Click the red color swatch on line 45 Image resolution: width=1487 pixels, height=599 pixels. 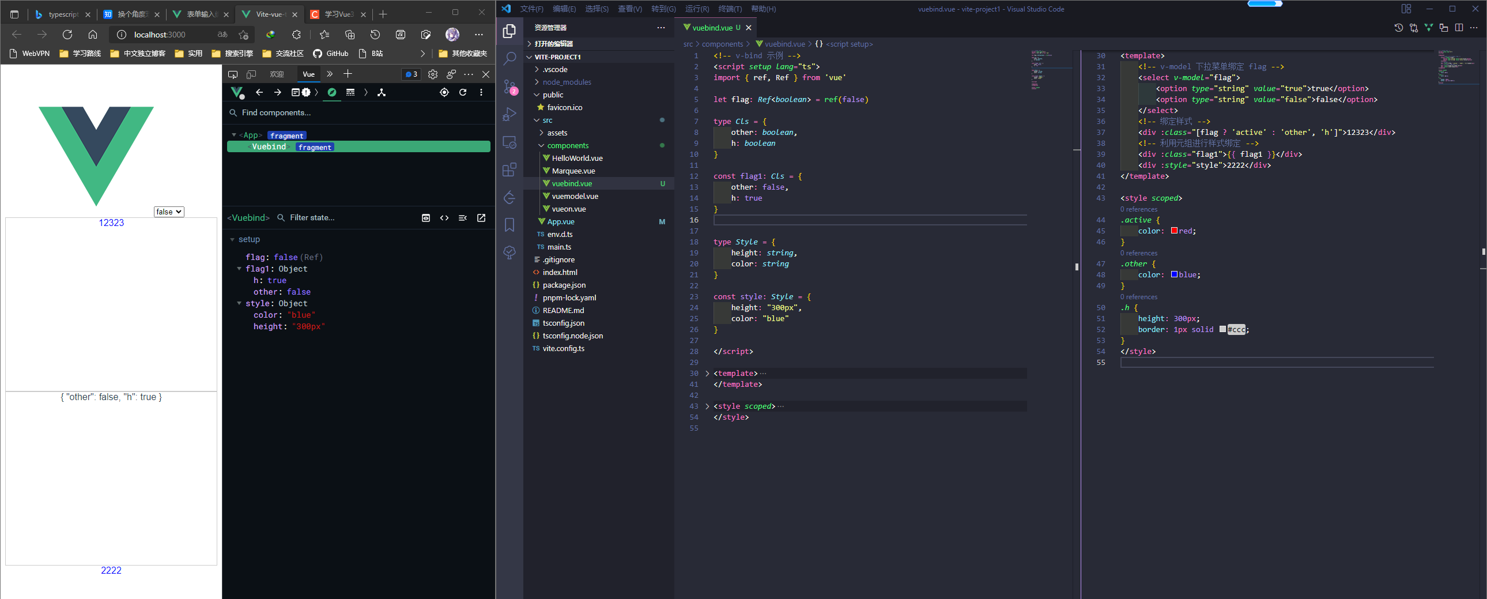(1173, 231)
